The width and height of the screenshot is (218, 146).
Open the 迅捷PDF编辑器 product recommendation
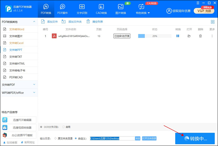[x=19, y=120]
